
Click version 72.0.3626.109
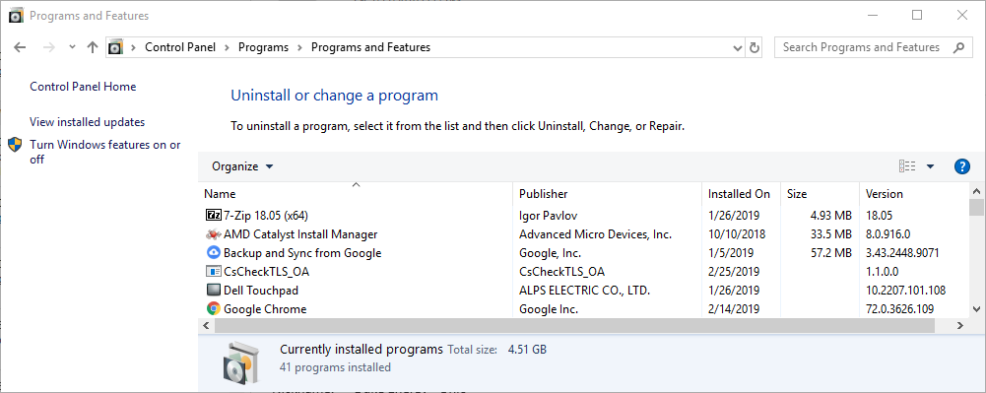pos(899,308)
